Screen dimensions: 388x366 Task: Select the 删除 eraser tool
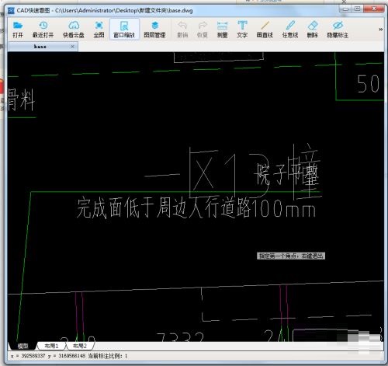coord(313,30)
